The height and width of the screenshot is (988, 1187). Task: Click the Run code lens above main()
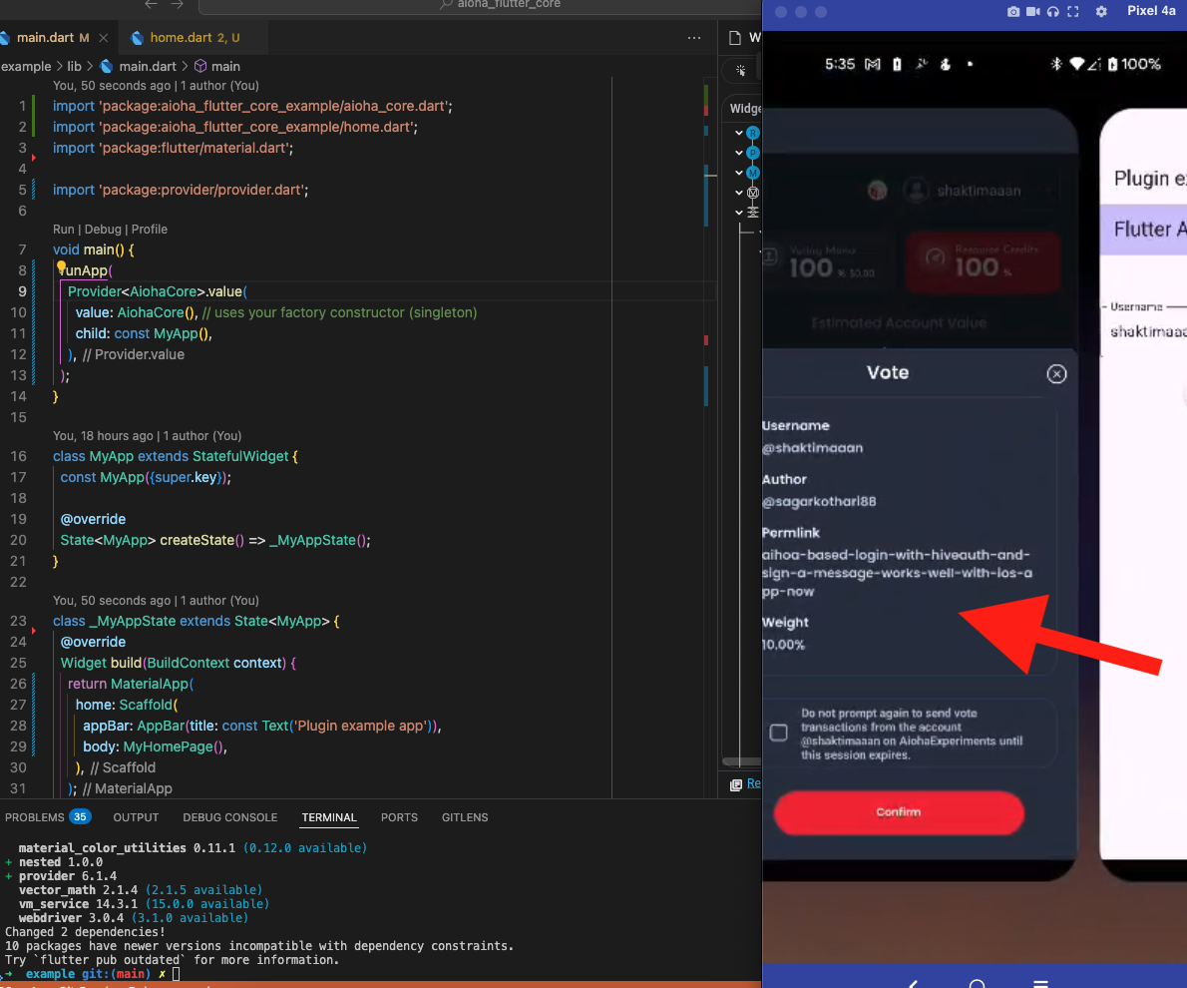coord(64,229)
